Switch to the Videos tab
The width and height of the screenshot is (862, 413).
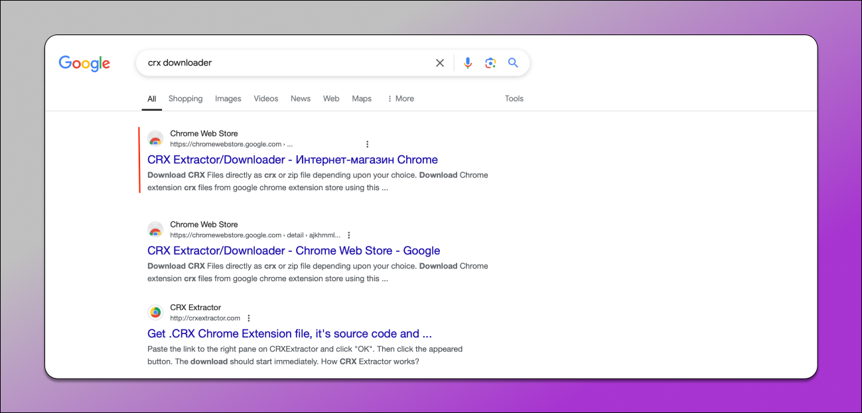coord(266,99)
